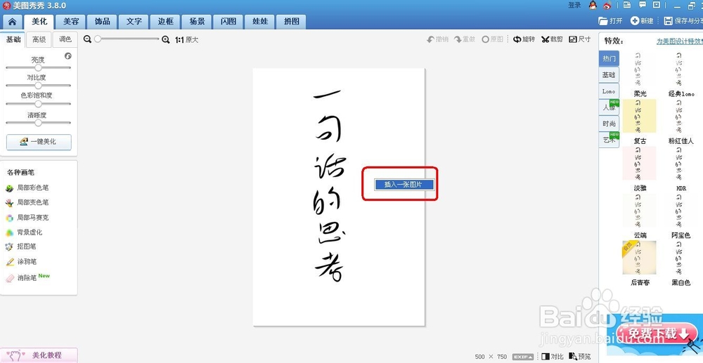Adjust the 色彩饱和度 saturation slider
Image resolution: width=703 pixels, height=363 pixels.
(x=38, y=103)
